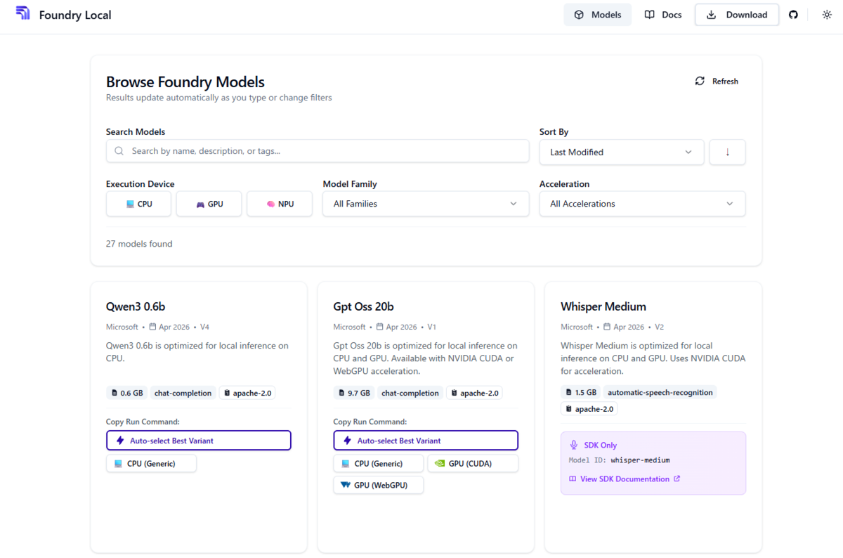Screen dimensions: 843x558
Task: Copy Qwen3 0.6b CPU (Generic) command
Action: tap(151, 463)
